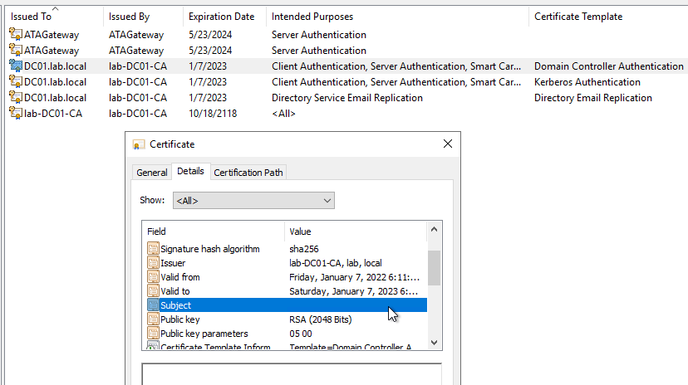
Task: Click Domain Controller Authentication template cell
Action: 608,66
